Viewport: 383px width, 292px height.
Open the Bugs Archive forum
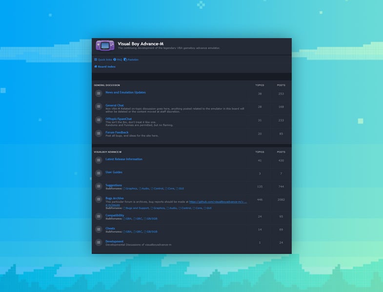pyautogui.click(x=115, y=198)
